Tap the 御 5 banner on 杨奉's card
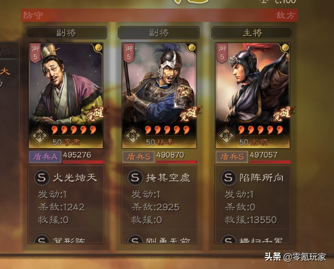This screenshot has width=334, height=269. tap(129, 53)
